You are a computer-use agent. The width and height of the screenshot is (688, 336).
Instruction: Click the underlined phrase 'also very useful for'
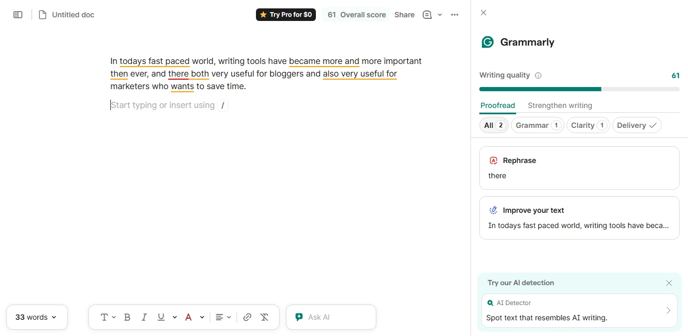click(360, 74)
